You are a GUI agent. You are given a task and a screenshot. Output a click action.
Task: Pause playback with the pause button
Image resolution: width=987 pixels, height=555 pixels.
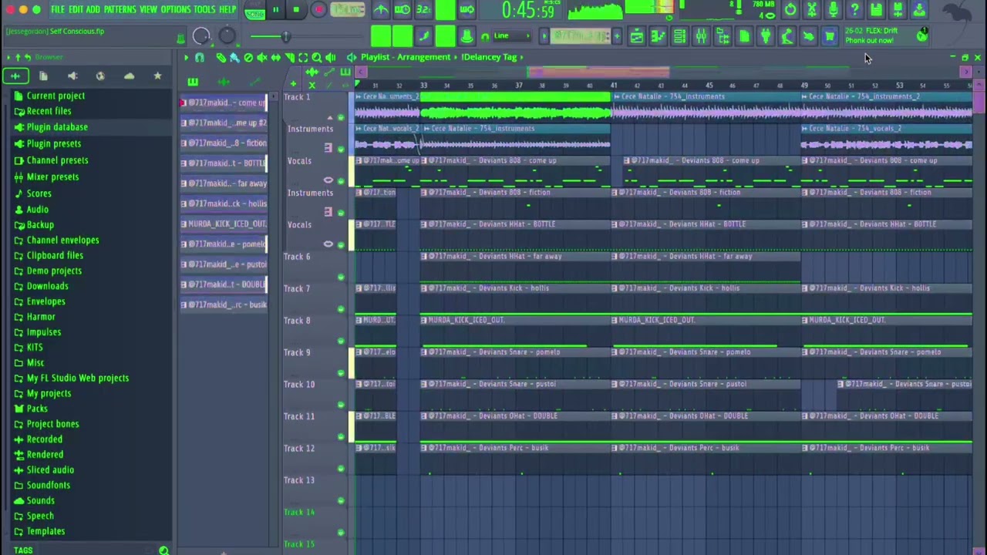click(275, 10)
